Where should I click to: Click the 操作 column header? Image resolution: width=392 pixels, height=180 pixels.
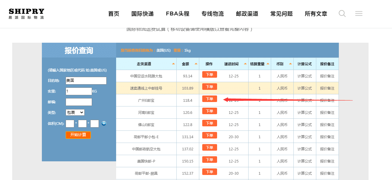209,64
